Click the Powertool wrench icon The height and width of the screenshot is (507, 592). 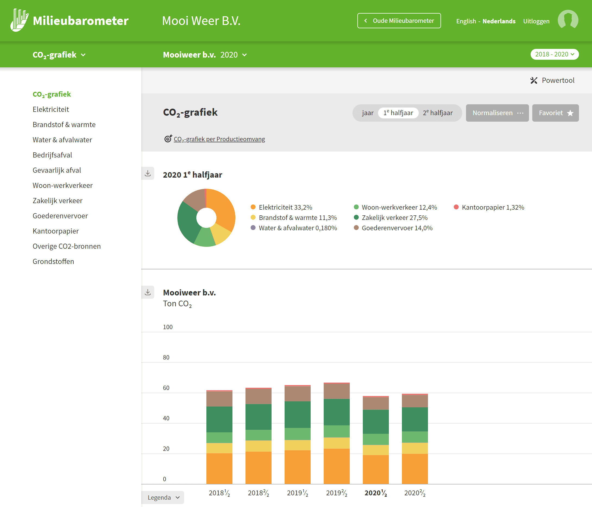534,81
